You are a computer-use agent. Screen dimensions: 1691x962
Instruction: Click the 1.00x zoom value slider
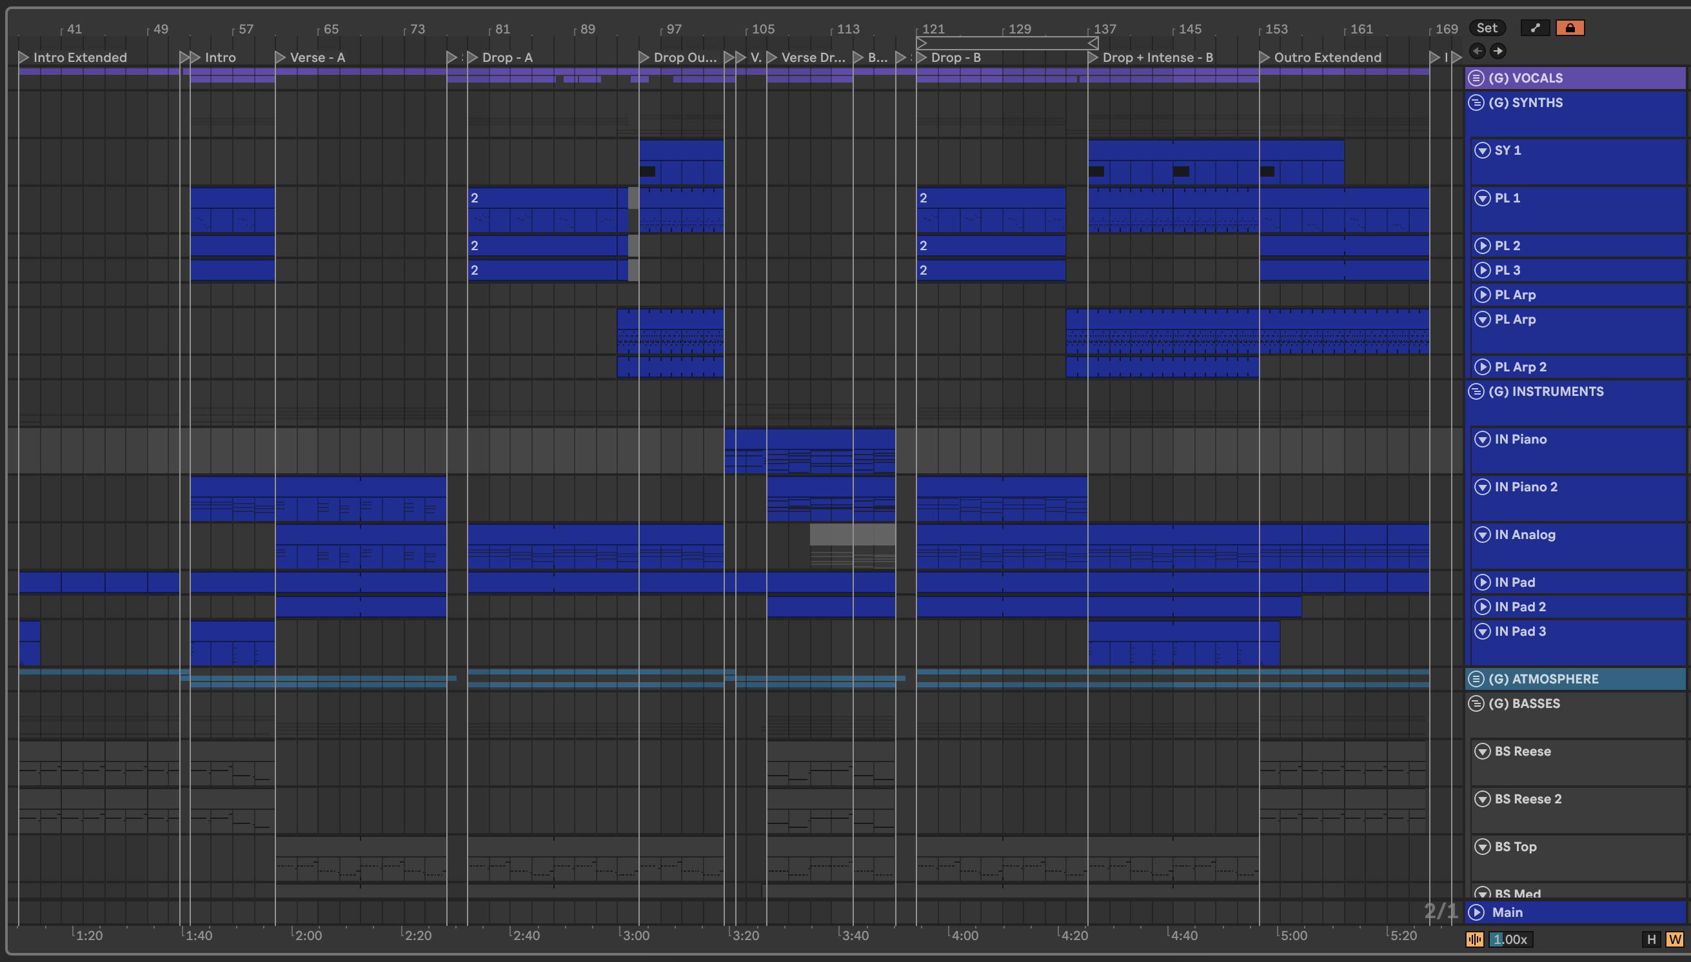coord(1510,939)
